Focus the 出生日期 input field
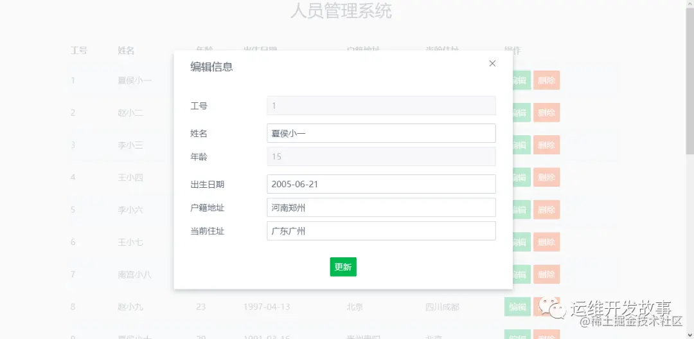The image size is (694, 339). click(x=381, y=184)
